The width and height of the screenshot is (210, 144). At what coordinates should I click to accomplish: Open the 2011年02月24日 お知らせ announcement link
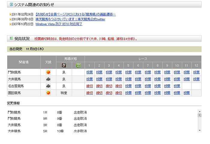tap(75, 14)
